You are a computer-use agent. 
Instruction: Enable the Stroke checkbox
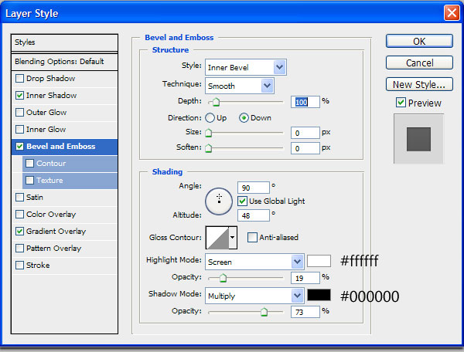point(19,265)
